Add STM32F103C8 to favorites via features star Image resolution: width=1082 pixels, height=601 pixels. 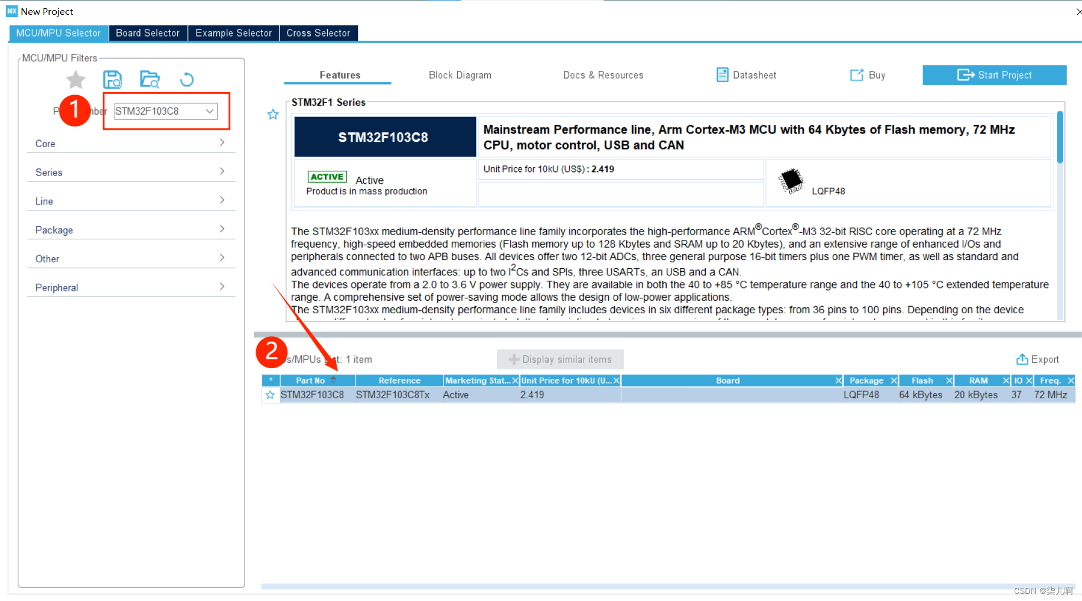click(x=273, y=114)
